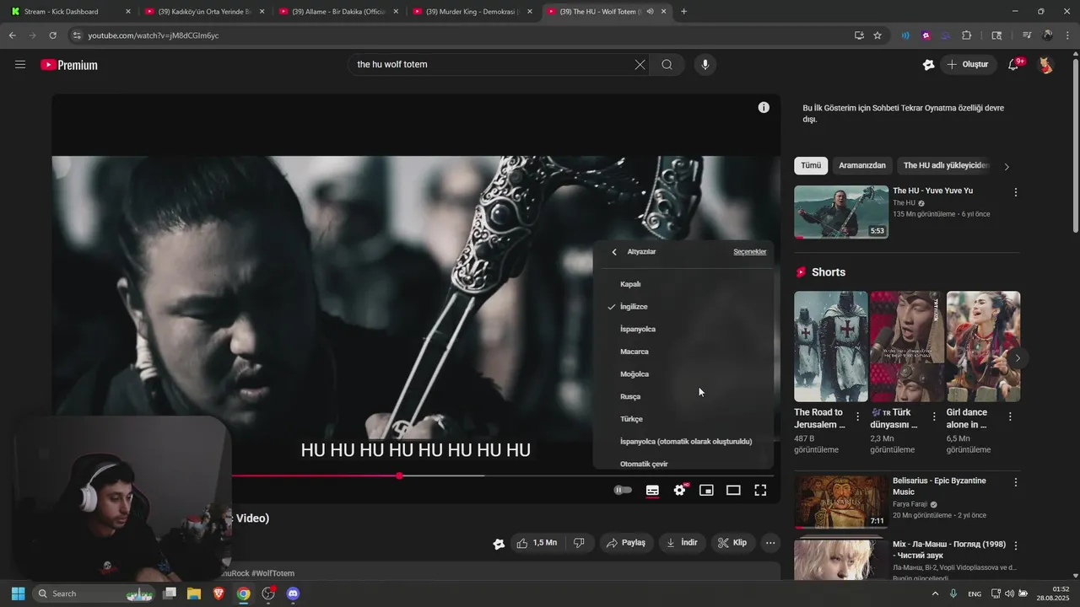
Task: Like the video with 1,5 Mn likes
Action: click(536, 543)
